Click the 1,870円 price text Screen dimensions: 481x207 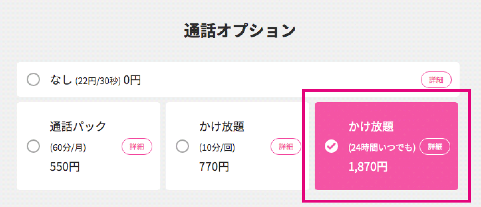pyautogui.click(x=368, y=167)
